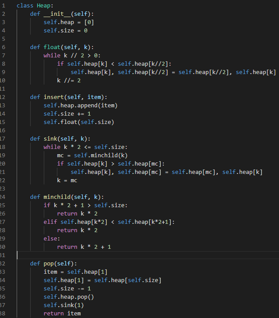Image resolution: width=279 pixels, height=318 pixels.
Task: Click the '__init__' method name
Action: point(57,14)
